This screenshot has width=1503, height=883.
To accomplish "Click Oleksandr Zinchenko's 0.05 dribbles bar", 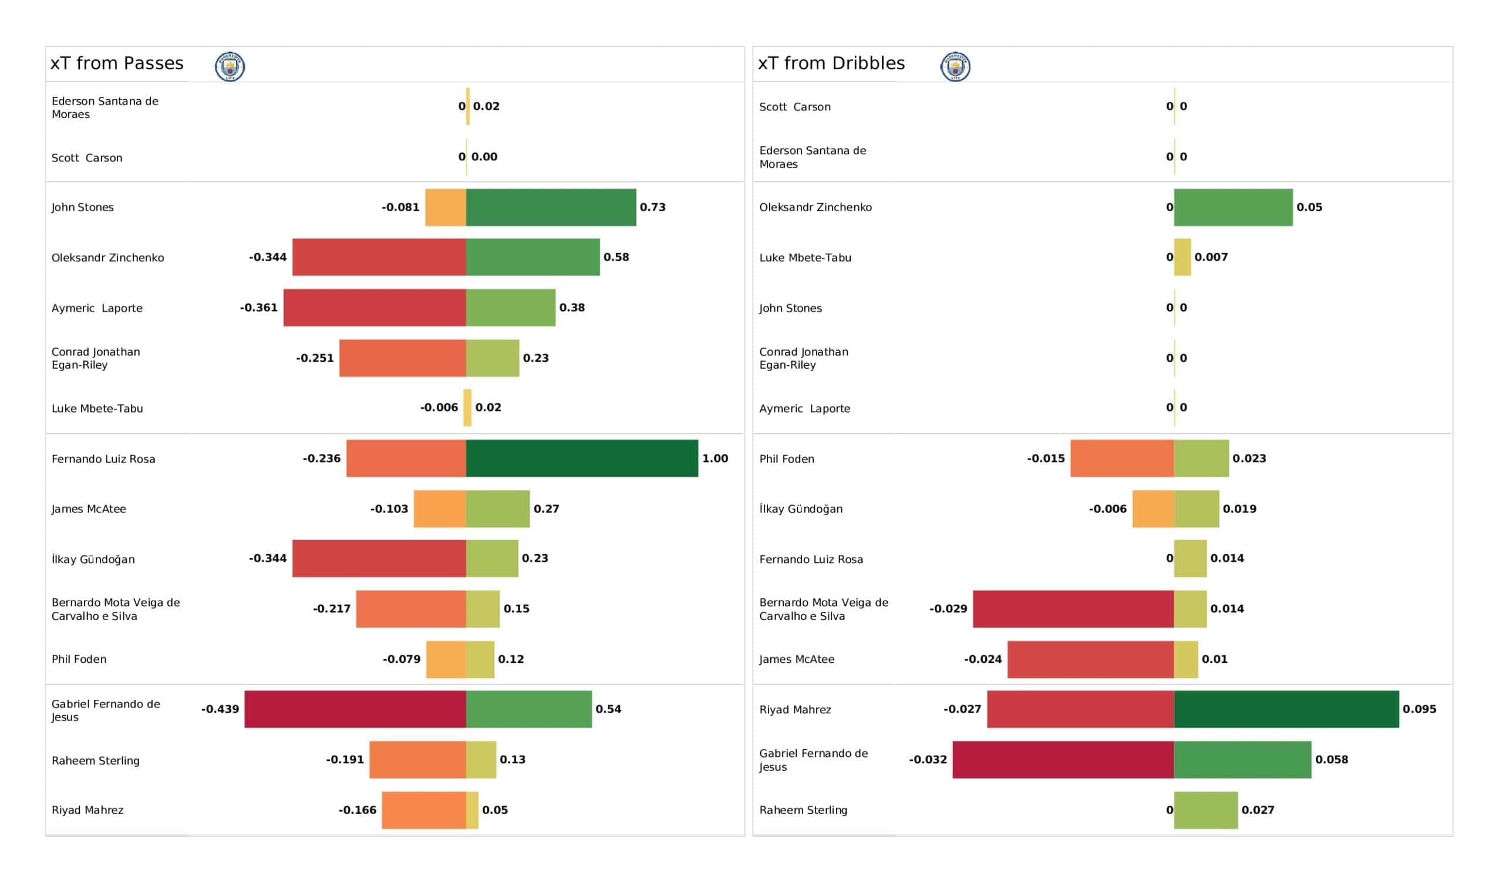I will (1234, 207).
